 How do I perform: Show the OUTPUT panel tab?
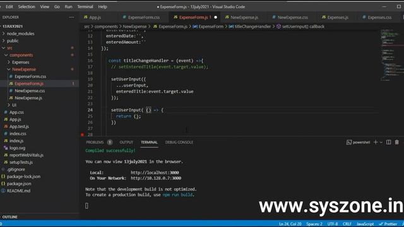click(126, 143)
